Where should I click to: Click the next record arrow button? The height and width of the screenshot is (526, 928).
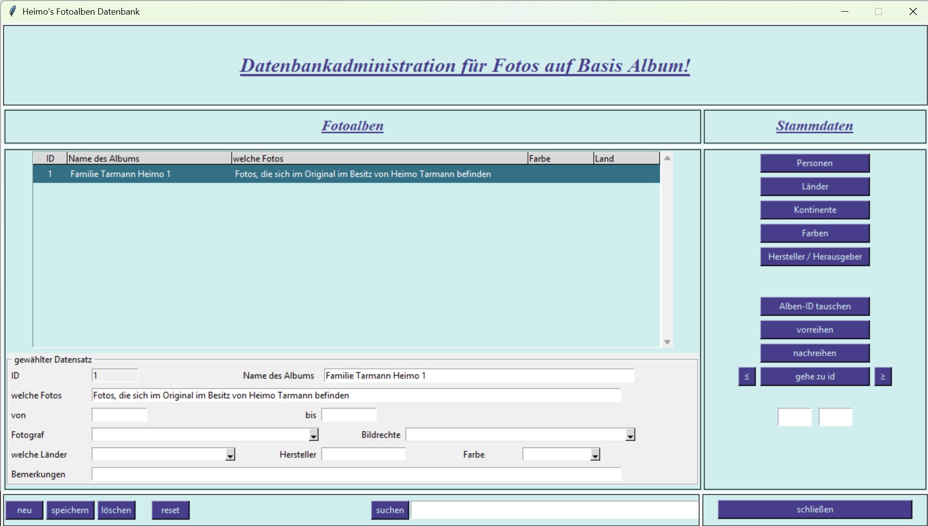click(x=883, y=376)
